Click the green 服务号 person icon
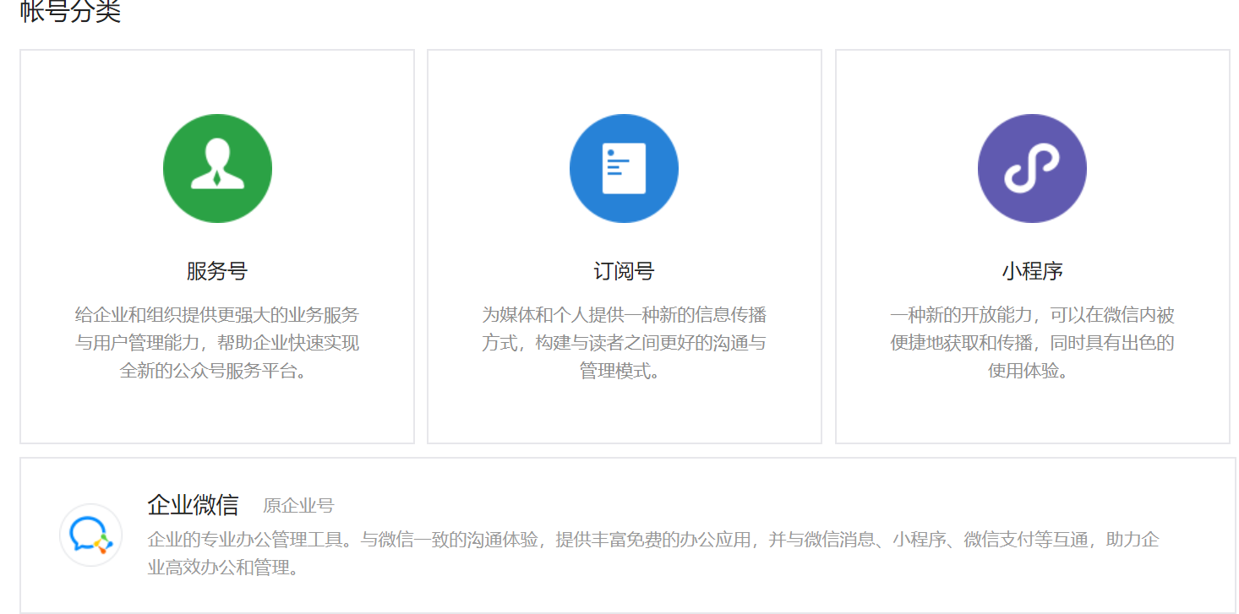The width and height of the screenshot is (1239, 614). [x=217, y=168]
